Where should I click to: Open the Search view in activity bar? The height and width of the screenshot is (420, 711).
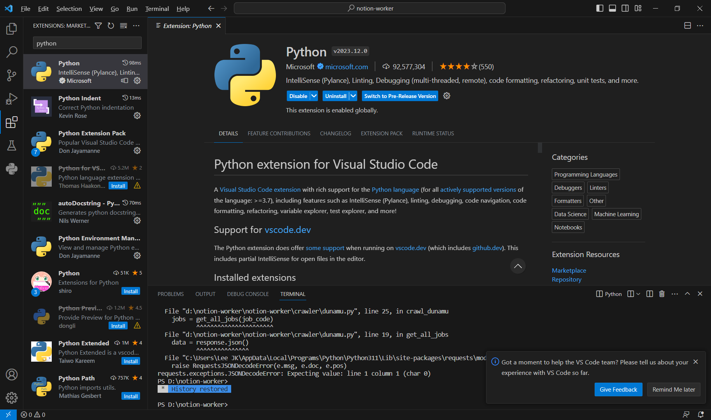pos(12,52)
